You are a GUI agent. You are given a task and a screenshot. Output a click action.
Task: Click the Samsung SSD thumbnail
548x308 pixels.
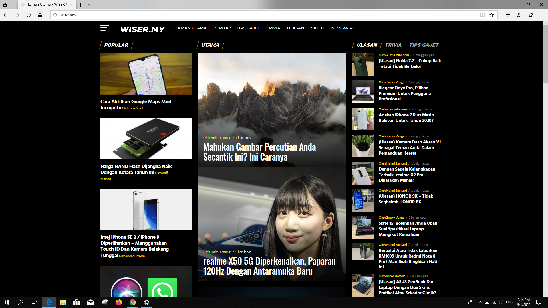click(x=146, y=139)
